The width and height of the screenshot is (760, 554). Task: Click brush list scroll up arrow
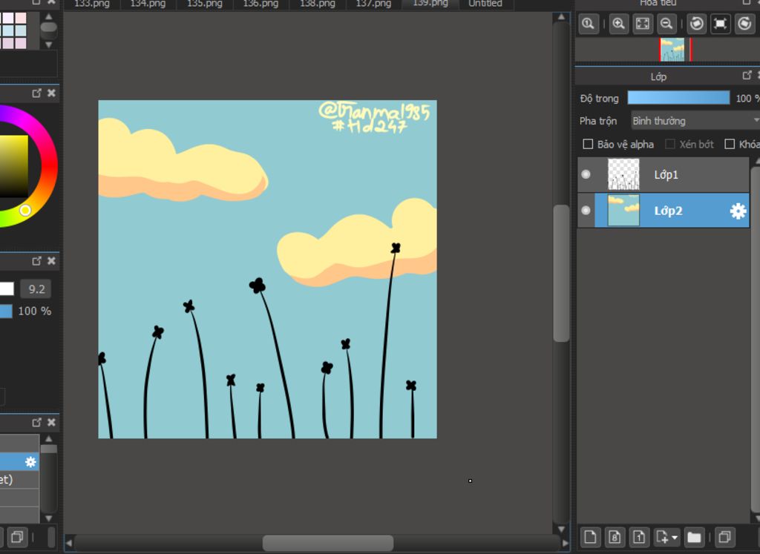[48, 439]
